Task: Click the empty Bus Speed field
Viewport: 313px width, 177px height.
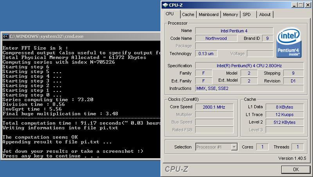Action: click(x=214, y=122)
